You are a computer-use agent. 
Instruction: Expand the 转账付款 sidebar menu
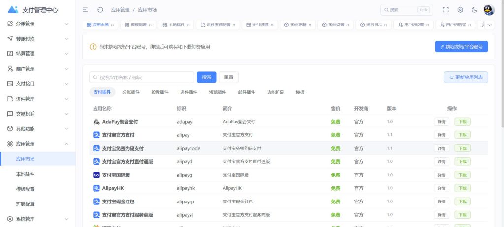66,39
